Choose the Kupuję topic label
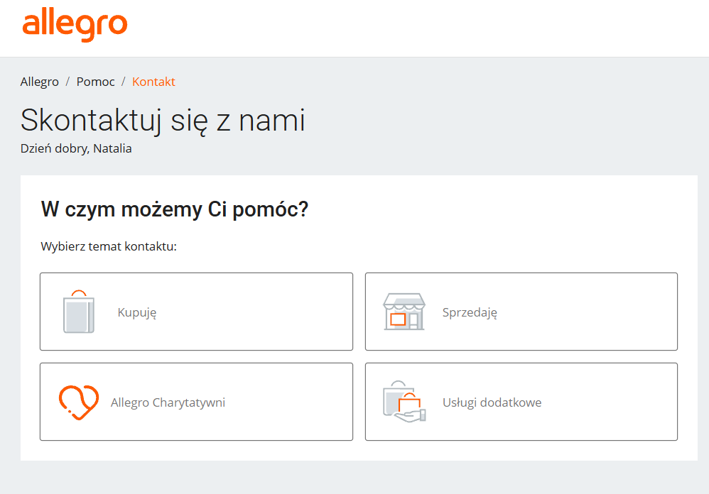This screenshot has width=709, height=494. tap(137, 312)
